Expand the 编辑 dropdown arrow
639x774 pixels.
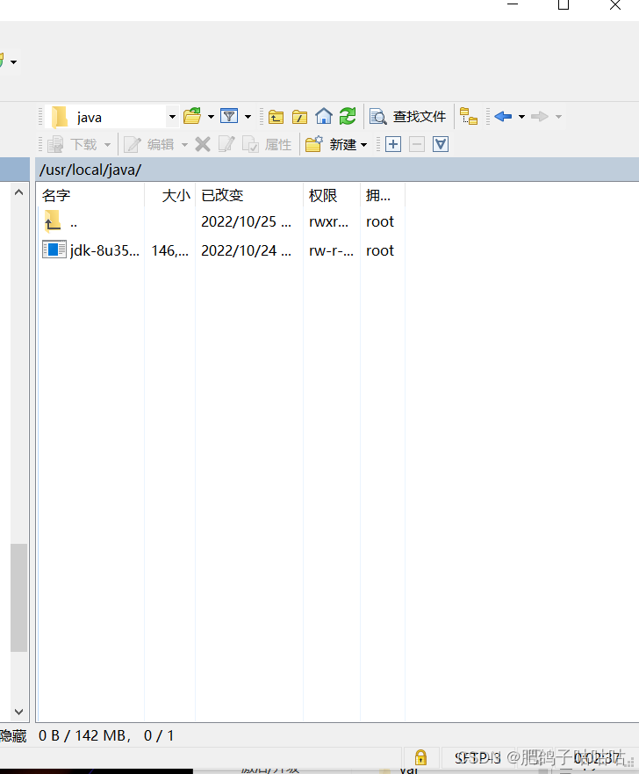click(185, 145)
